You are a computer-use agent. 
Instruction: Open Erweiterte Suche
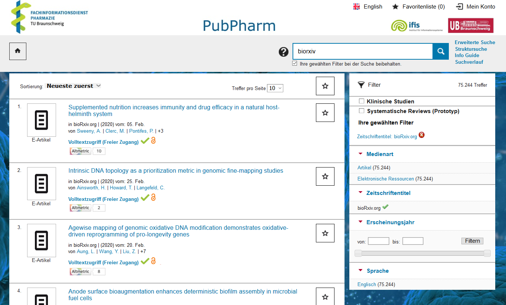(x=475, y=42)
